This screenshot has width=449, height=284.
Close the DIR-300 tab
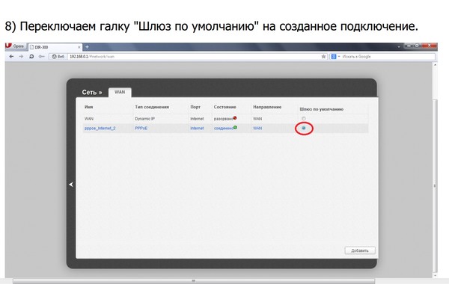coord(79,47)
